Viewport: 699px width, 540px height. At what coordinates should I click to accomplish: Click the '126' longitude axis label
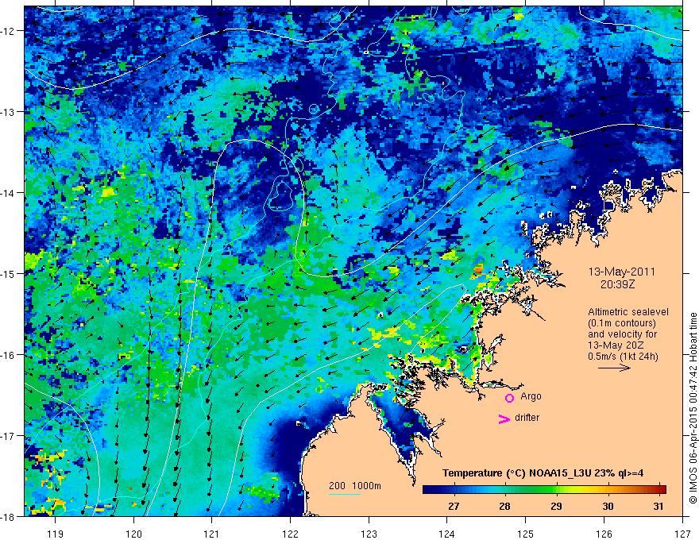point(604,534)
